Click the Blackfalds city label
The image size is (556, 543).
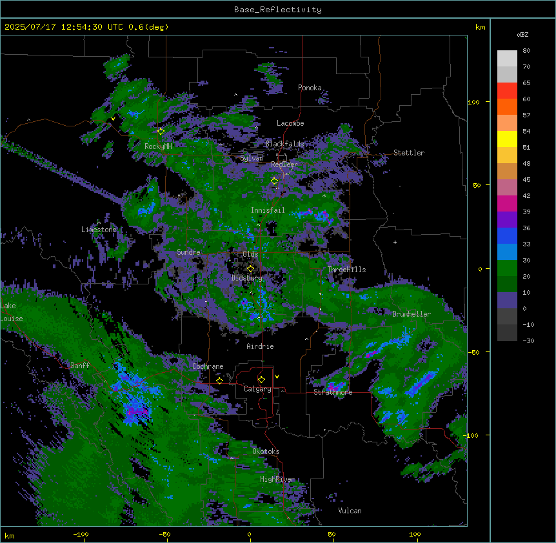(284, 144)
